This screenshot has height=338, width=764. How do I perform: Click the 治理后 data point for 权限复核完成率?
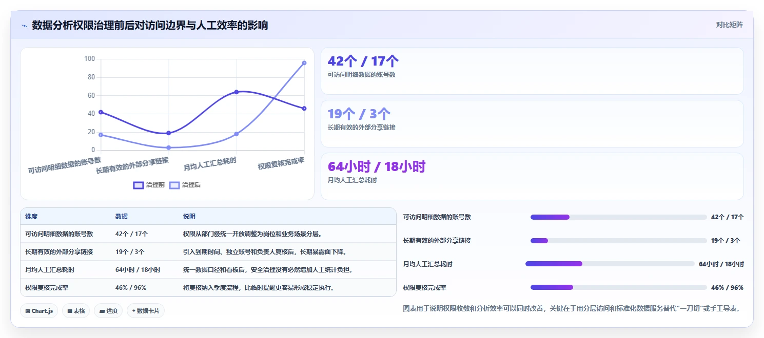pyautogui.click(x=304, y=63)
